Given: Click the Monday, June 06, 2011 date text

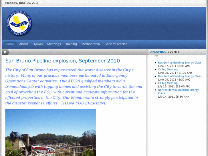Looking at the screenshot, I should click(x=22, y=3).
